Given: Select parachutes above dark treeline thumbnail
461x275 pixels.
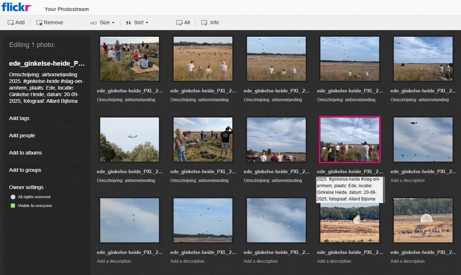Looking at the screenshot, I should click(x=203, y=220).
